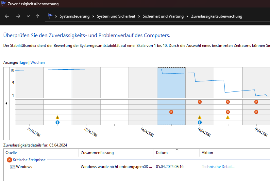Click the warning icon on 01.04.2024
The width and height of the screenshot is (270, 181).
click(58, 117)
